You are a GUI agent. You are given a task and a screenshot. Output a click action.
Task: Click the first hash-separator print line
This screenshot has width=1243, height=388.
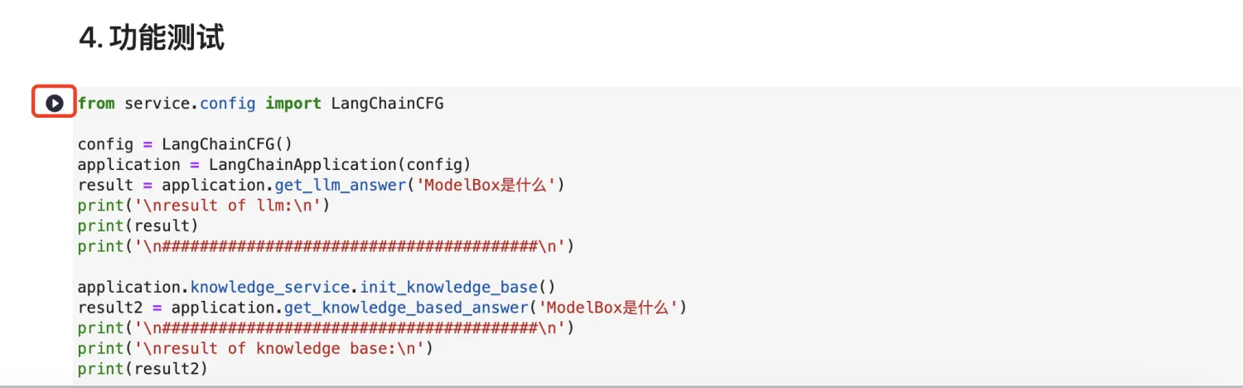[325, 246]
